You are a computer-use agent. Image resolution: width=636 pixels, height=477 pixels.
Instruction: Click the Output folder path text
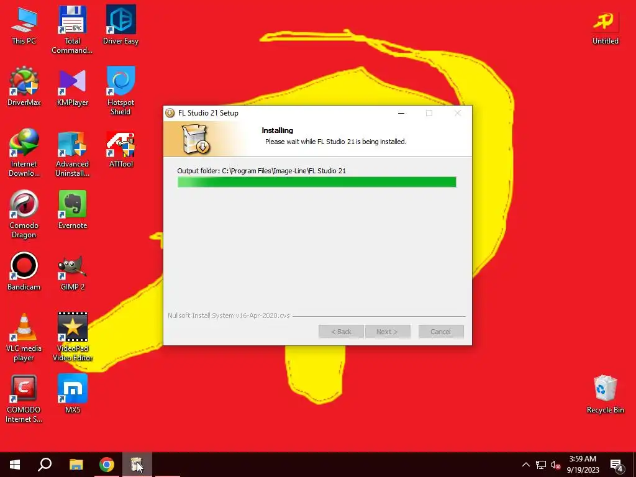(261, 171)
